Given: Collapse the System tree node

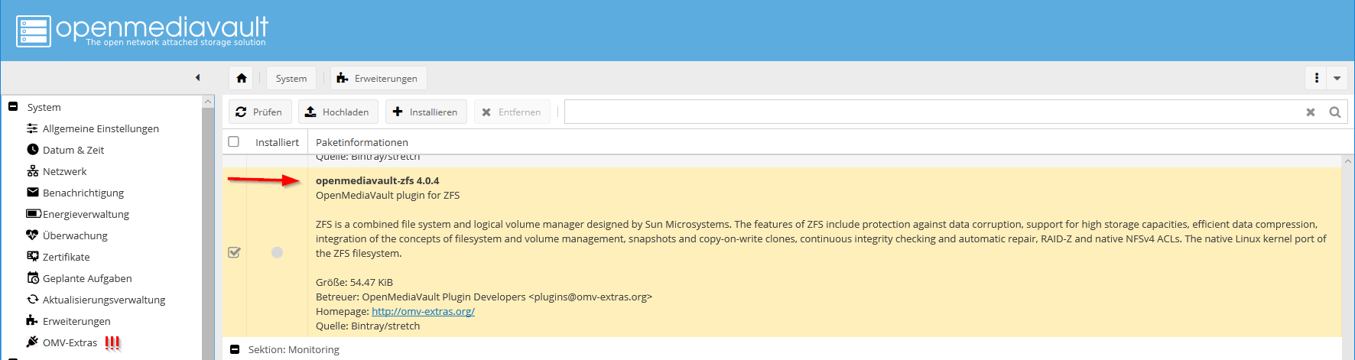Looking at the screenshot, I should click(x=13, y=107).
